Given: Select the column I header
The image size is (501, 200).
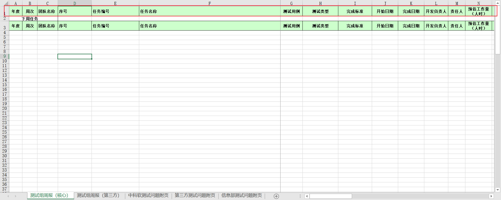Looking at the screenshot, I should click(355, 3).
